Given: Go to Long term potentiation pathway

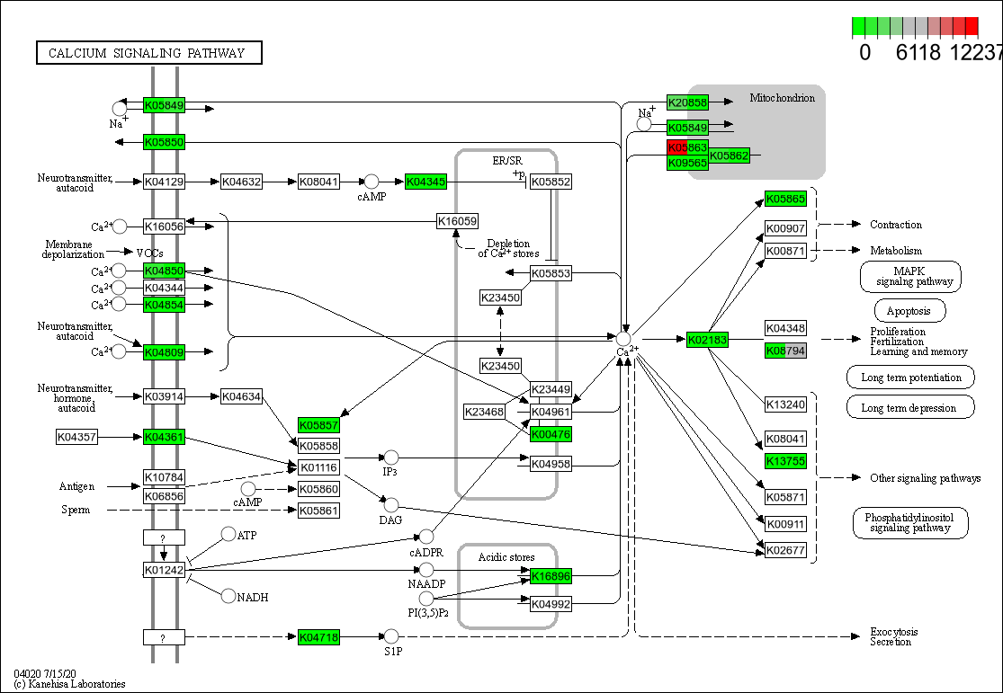Looking at the screenshot, I should click(910, 377).
